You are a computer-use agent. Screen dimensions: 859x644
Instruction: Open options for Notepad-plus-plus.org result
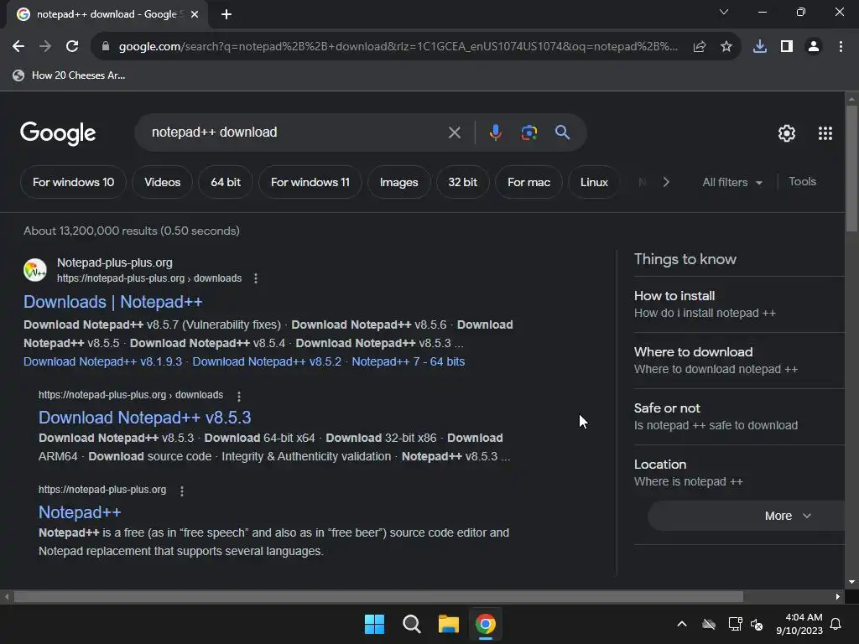click(256, 278)
